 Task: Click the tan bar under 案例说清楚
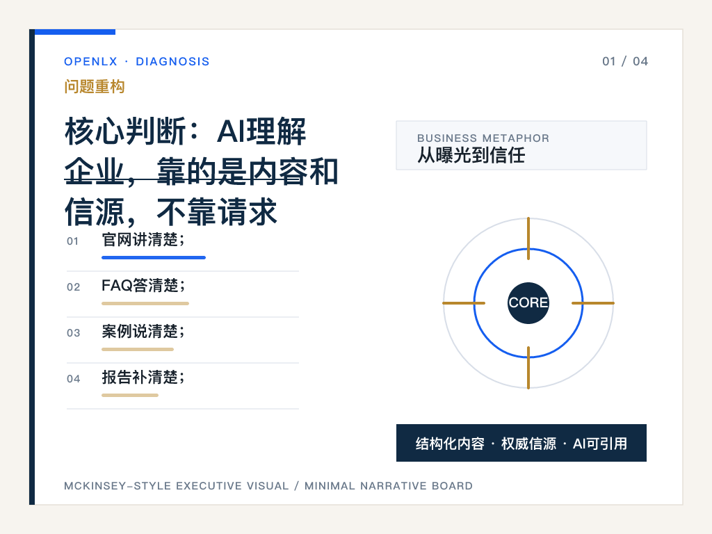click(138, 349)
